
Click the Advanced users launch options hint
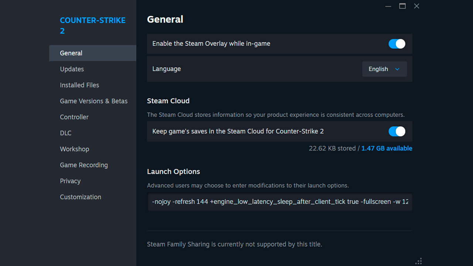pos(248,185)
